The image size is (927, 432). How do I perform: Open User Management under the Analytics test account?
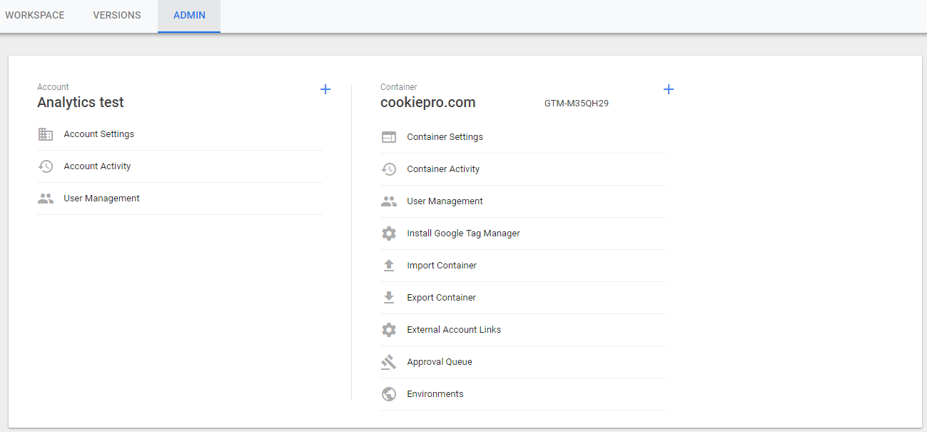coord(101,199)
